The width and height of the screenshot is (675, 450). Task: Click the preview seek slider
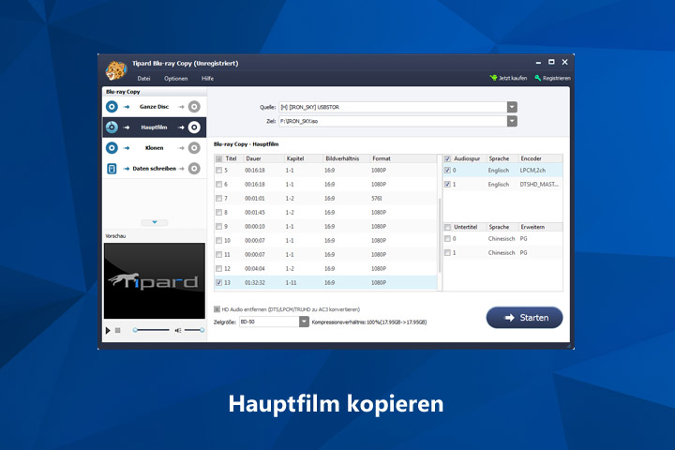(151, 330)
